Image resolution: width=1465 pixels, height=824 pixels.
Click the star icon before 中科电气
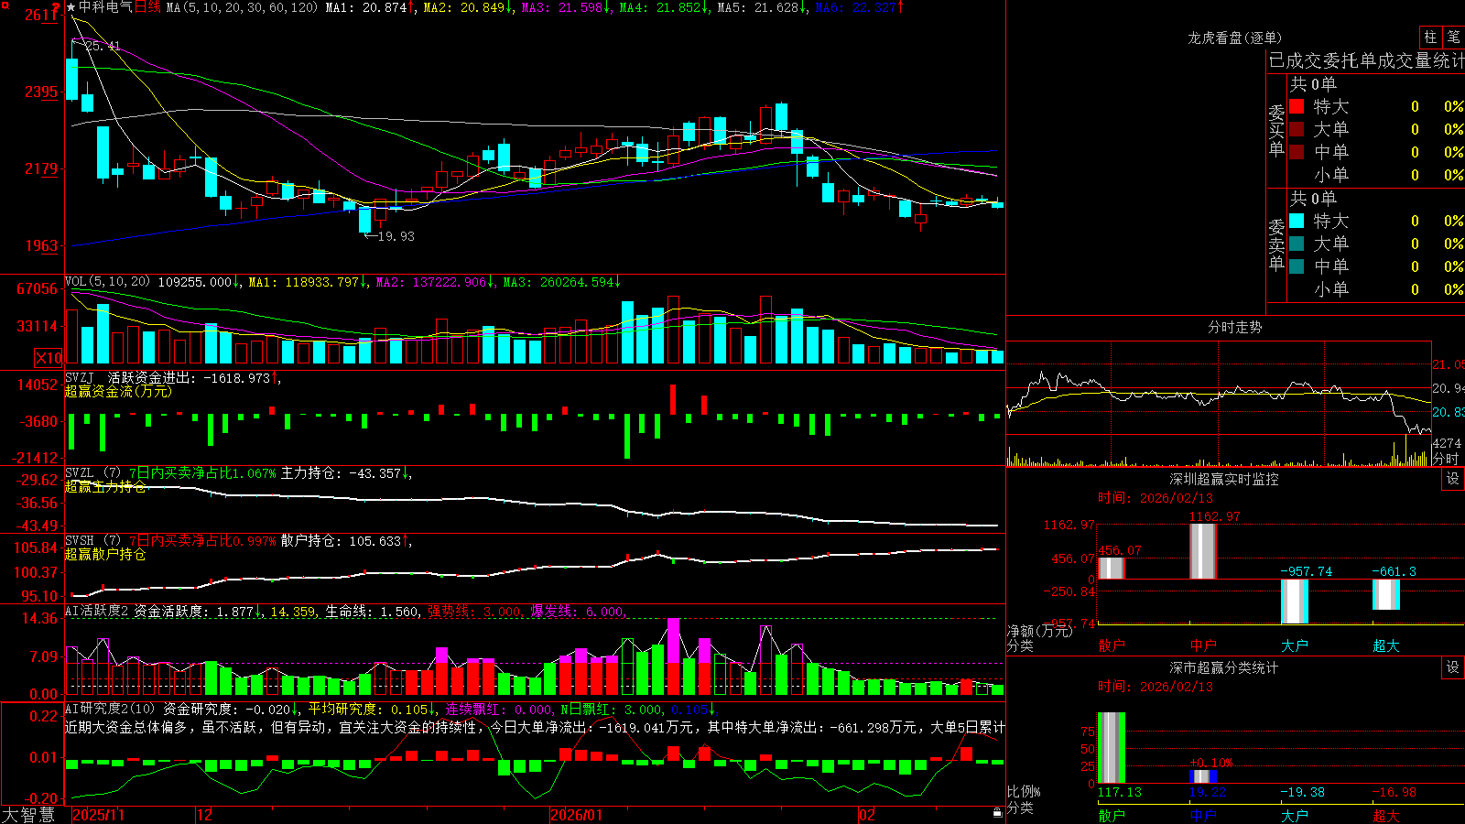[71, 7]
